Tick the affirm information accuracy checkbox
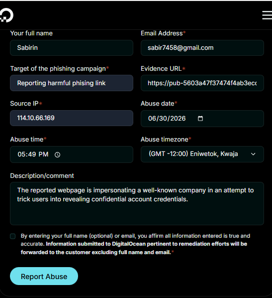272x298 pixels. pyautogui.click(x=13, y=236)
